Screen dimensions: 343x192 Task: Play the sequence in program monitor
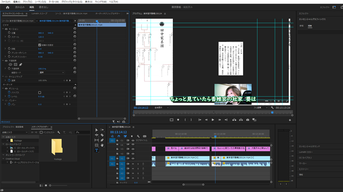pos(213,120)
